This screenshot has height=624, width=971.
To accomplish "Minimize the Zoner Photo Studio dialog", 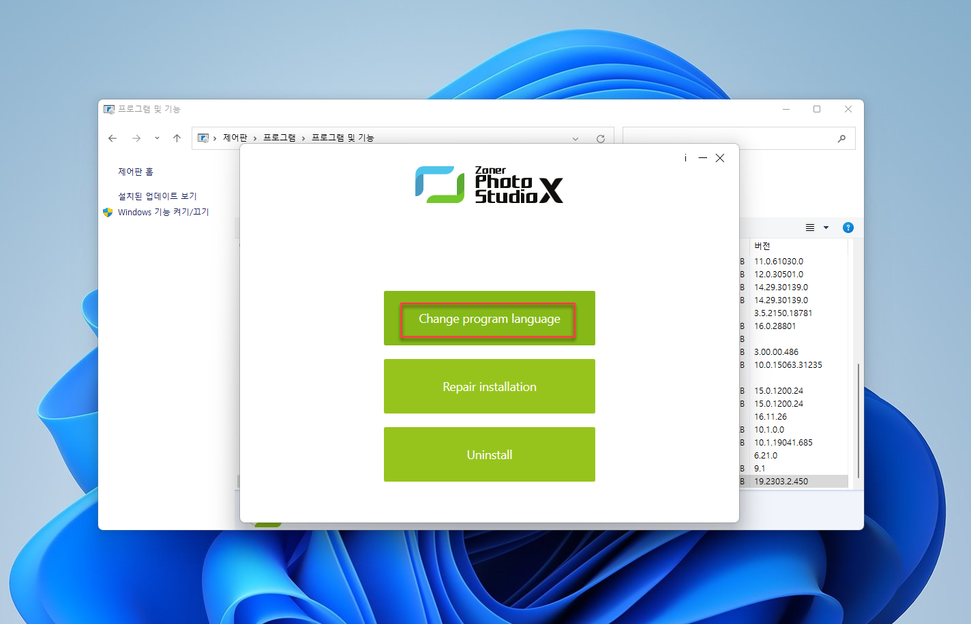I will click(x=702, y=158).
